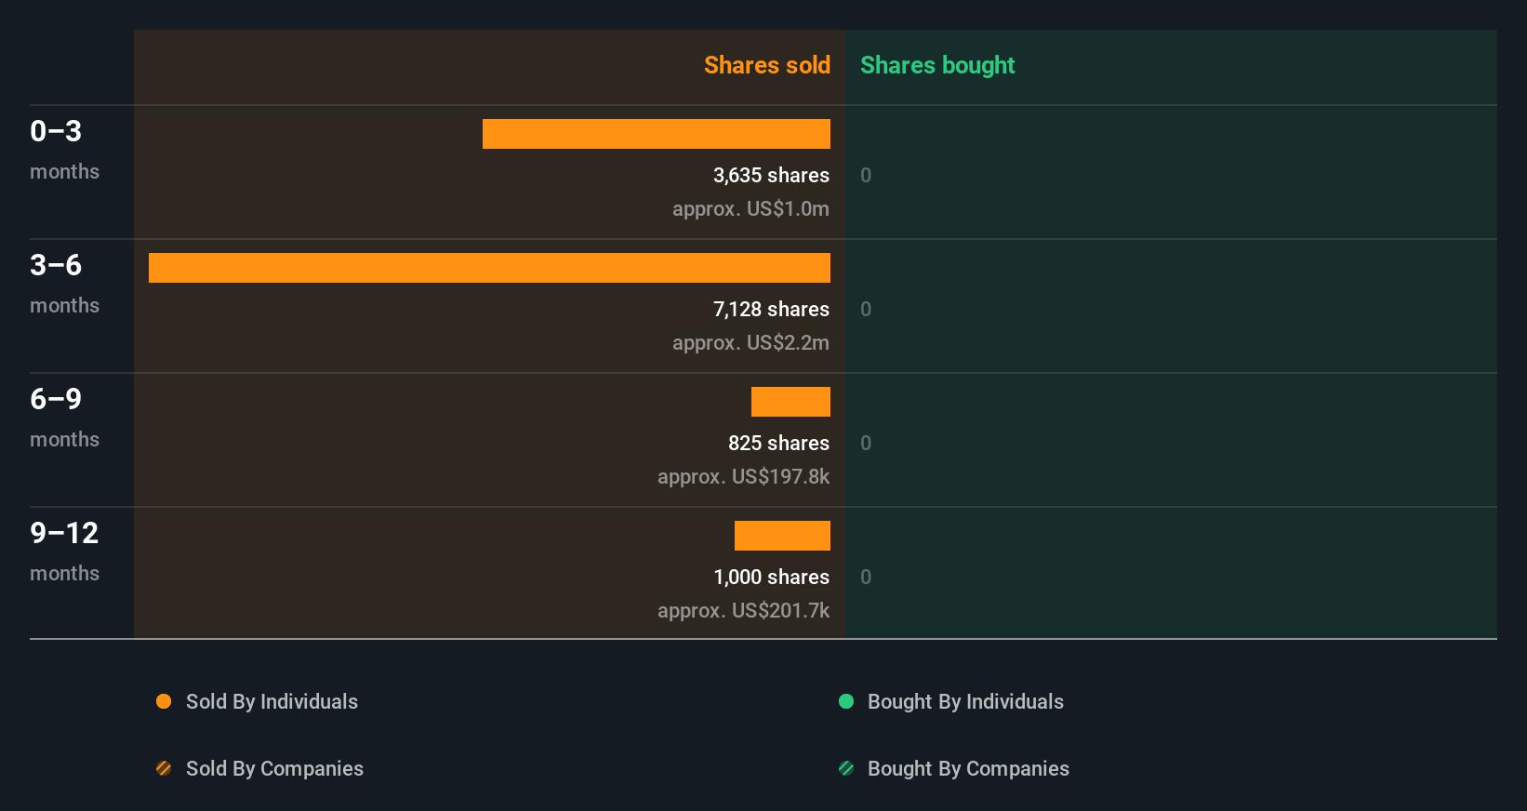The image size is (1527, 811).
Task: Click the approx. US$1.0m value
Action: (750, 208)
